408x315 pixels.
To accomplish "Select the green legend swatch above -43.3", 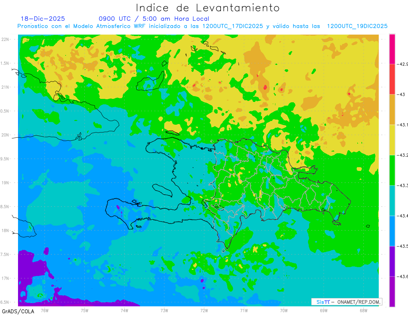I will point(392,170).
